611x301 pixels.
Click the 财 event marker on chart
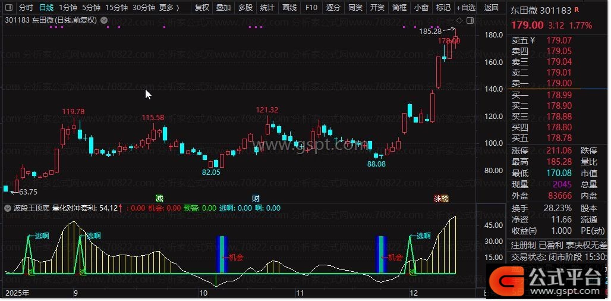tap(256, 197)
